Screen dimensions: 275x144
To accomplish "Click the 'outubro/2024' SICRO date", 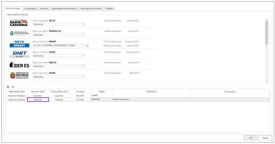I will [x=133, y=52].
